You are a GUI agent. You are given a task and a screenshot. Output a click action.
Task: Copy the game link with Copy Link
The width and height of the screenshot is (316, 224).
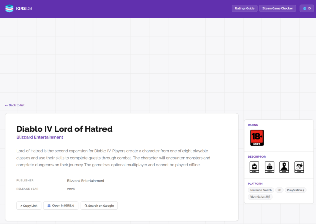tap(29, 206)
